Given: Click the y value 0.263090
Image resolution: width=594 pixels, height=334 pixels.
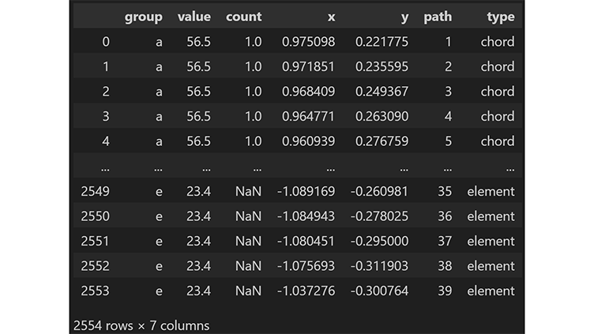Looking at the screenshot, I should point(382,117).
